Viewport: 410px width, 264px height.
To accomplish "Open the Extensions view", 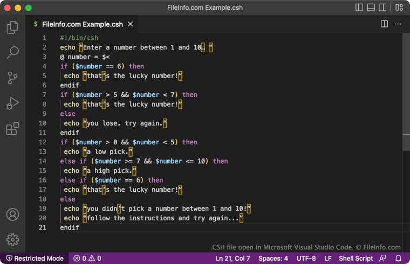I will point(12,129).
